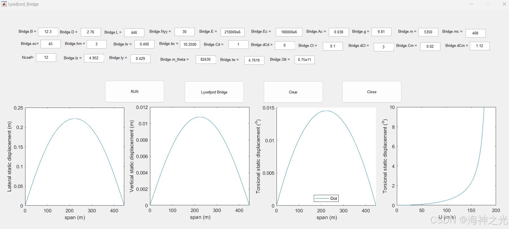Click the Close button below parameters
Image resolution: width=509 pixels, height=229 pixels.
point(372,92)
